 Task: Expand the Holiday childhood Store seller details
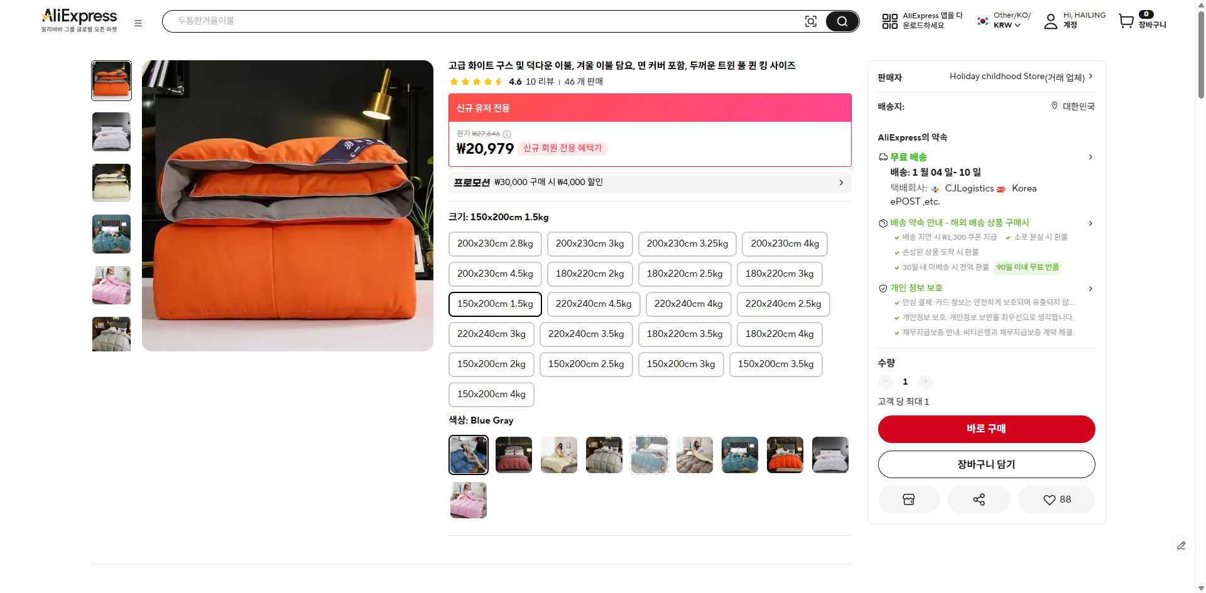(1090, 76)
